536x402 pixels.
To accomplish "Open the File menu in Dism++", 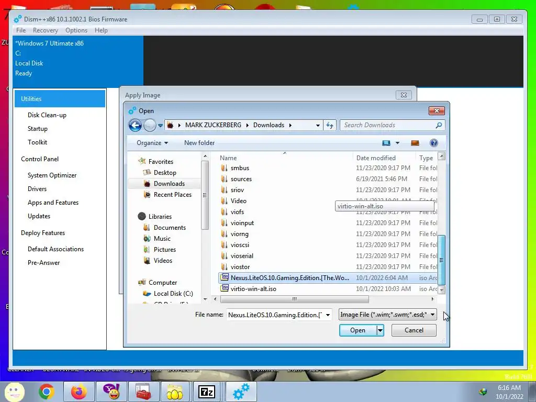I will [x=21, y=30].
